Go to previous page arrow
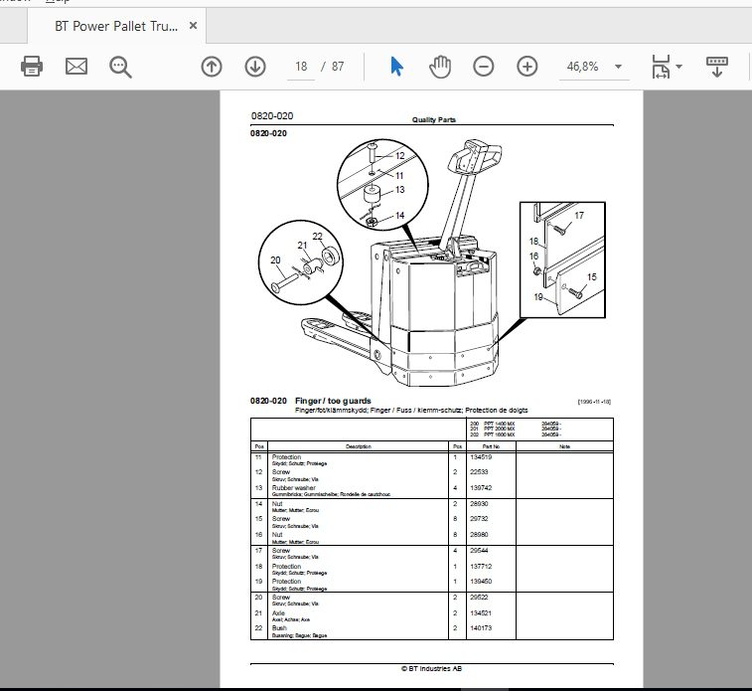Viewport: 752px width, 691px height. coord(212,67)
